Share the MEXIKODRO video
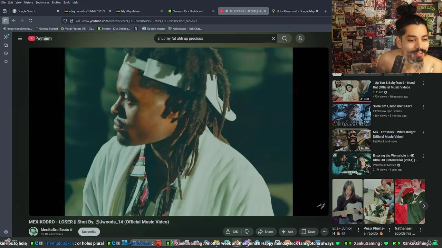Image resolution: width=442 pixels, height=248 pixels. click(x=266, y=232)
